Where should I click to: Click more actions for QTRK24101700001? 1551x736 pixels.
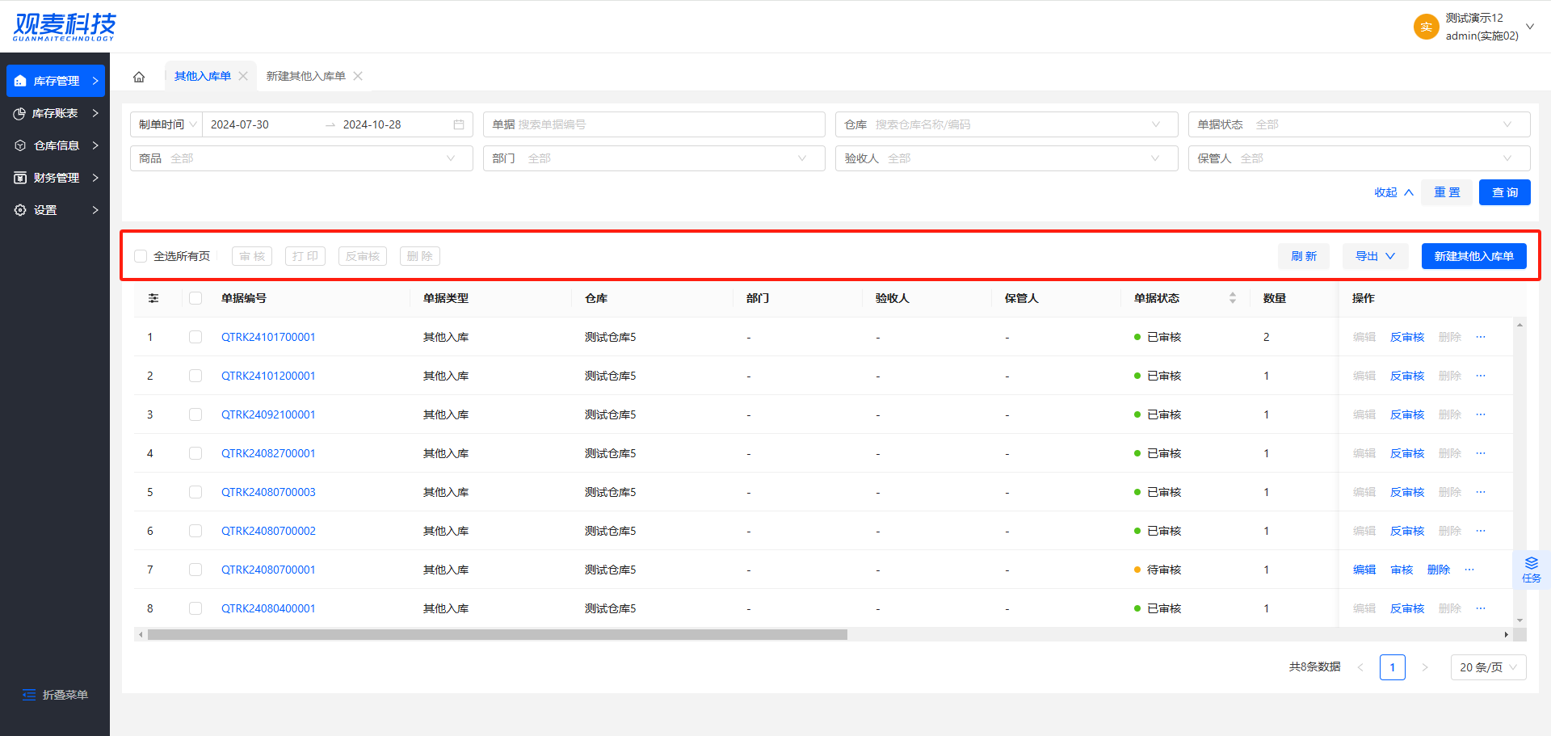1481,337
